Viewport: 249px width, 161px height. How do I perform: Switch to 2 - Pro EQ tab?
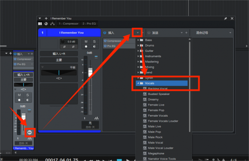pyautogui.click(x=89, y=24)
